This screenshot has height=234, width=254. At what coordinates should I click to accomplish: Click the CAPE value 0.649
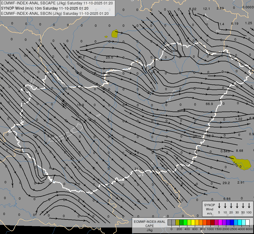(225, 151)
